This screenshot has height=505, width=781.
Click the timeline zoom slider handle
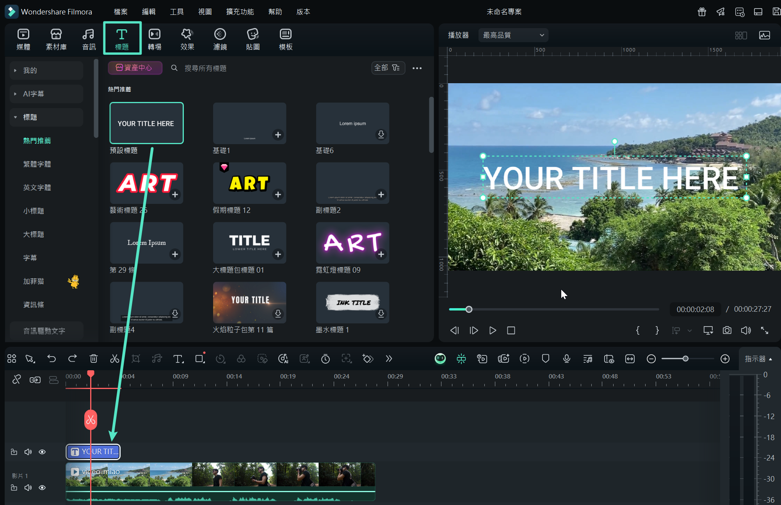coord(685,359)
